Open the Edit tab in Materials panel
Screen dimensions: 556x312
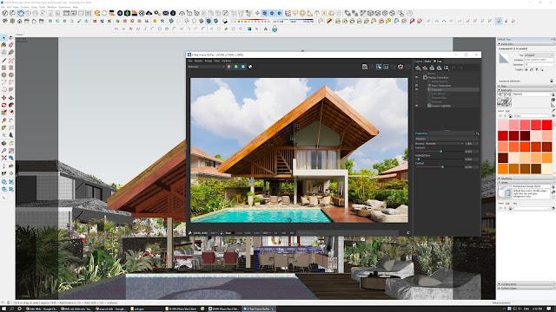click(507, 111)
